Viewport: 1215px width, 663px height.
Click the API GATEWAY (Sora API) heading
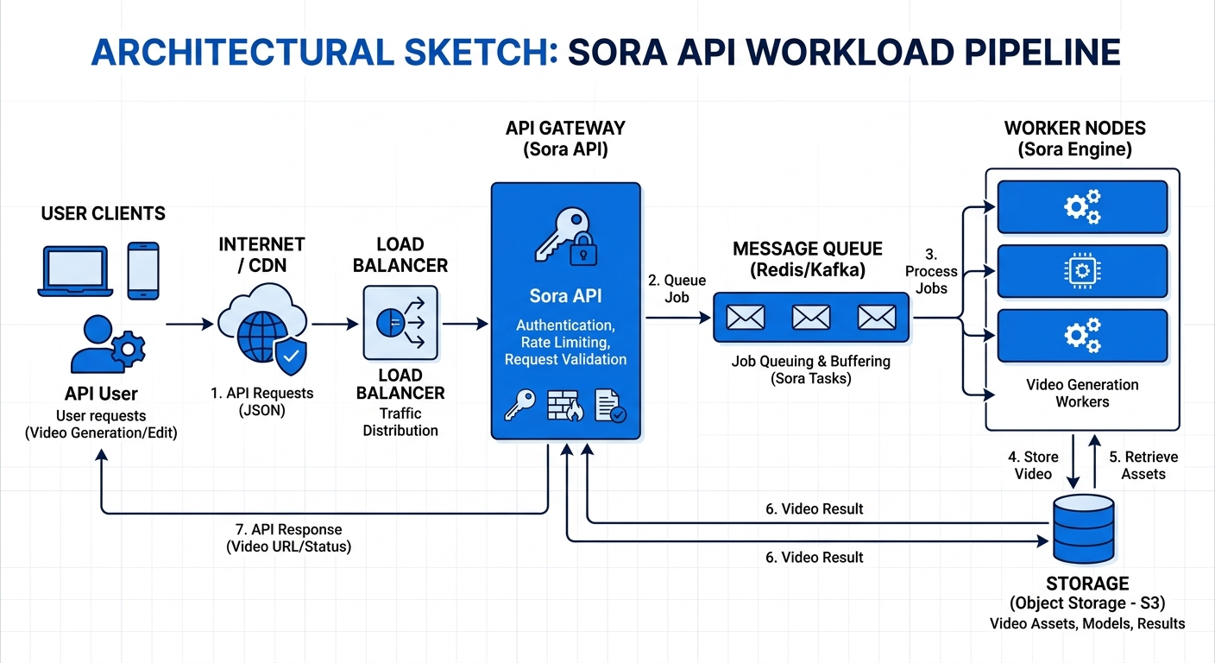click(x=565, y=138)
